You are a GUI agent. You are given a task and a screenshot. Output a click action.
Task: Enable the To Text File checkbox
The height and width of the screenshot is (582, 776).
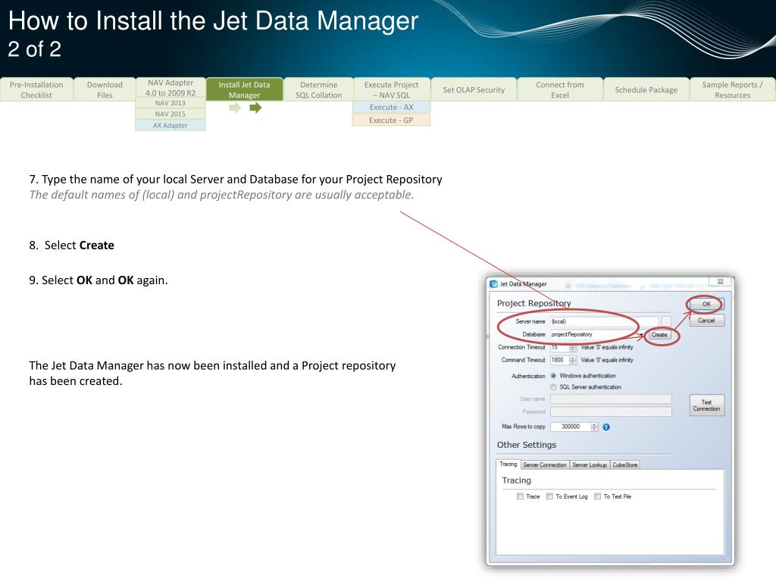pos(598,496)
